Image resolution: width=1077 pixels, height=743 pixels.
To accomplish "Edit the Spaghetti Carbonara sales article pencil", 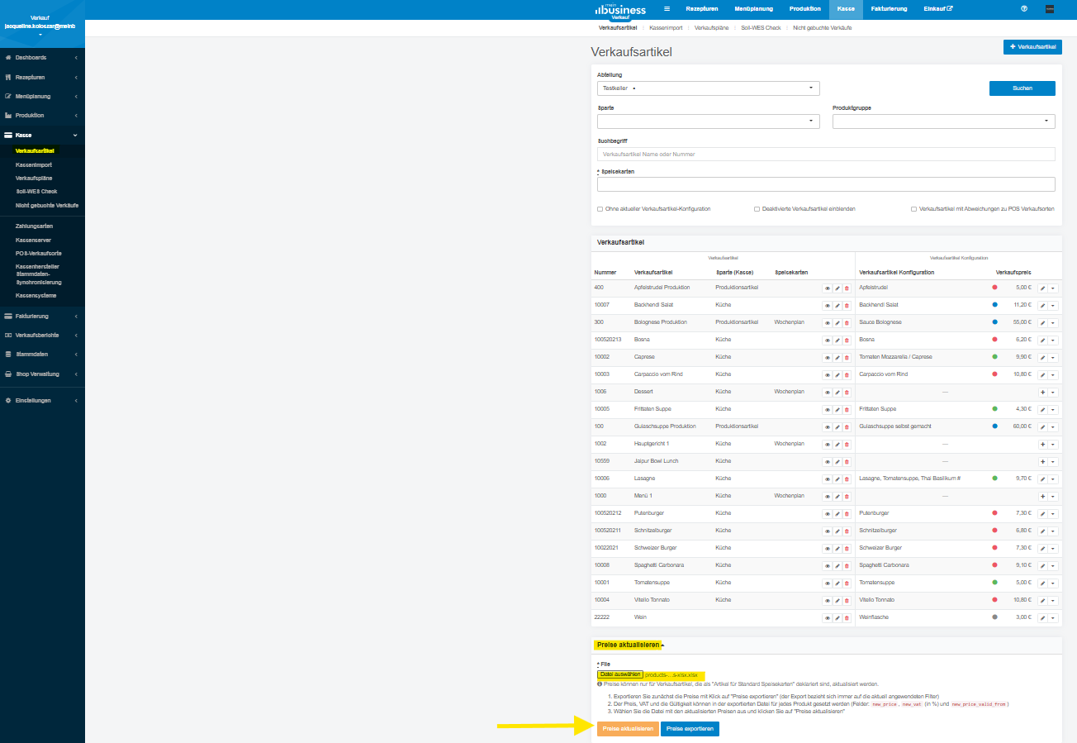I will click(x=837, y=565).
